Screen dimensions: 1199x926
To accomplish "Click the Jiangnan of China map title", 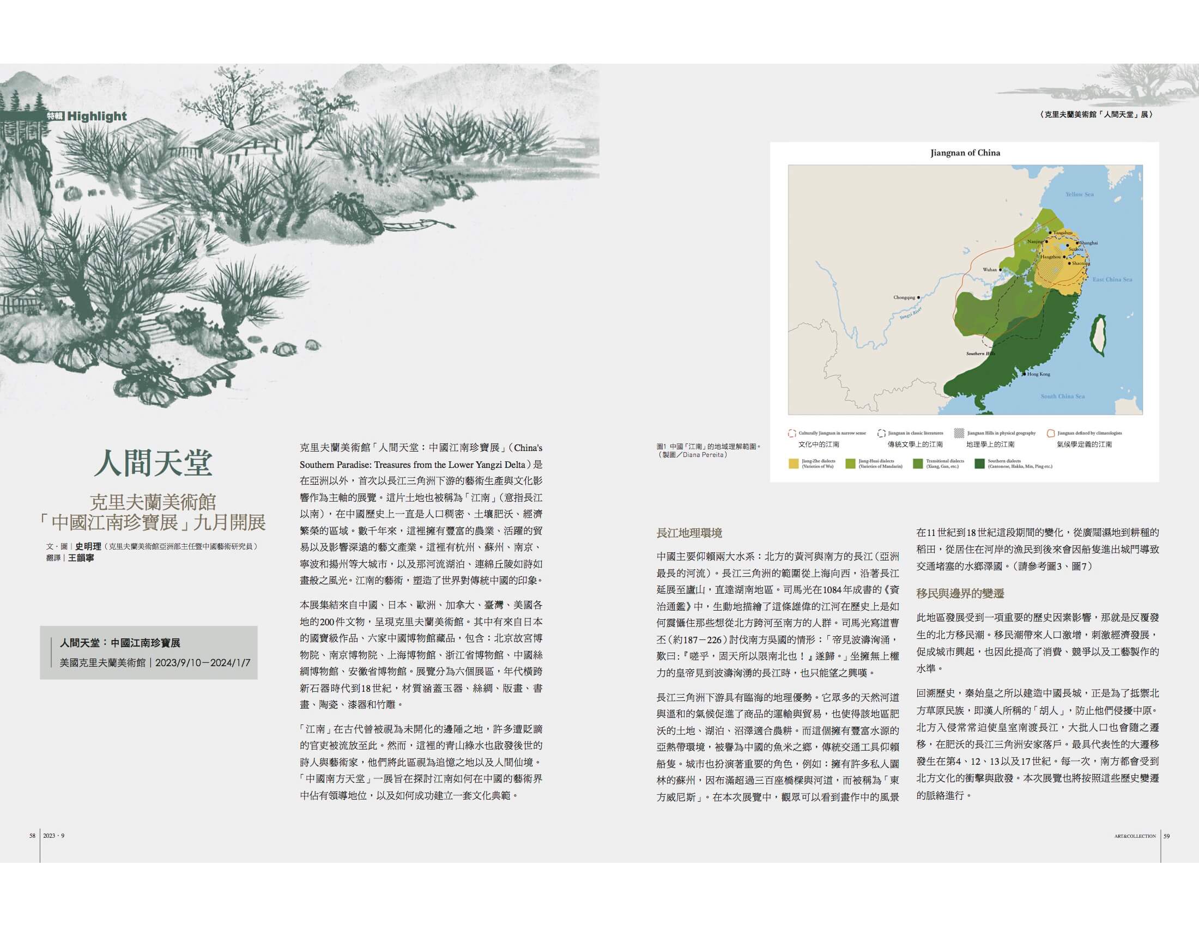I will [965, 153].
